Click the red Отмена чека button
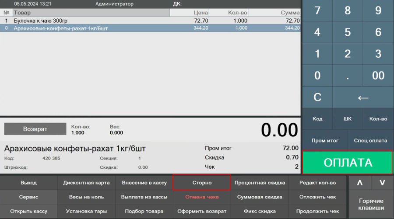394x219 pixels. 202,197
